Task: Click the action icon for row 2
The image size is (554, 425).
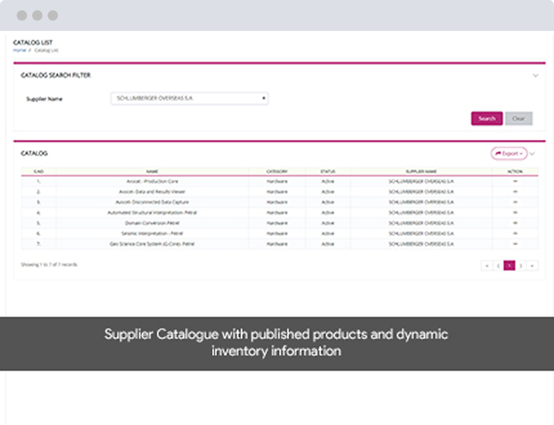Action: (x=515, y=192)
